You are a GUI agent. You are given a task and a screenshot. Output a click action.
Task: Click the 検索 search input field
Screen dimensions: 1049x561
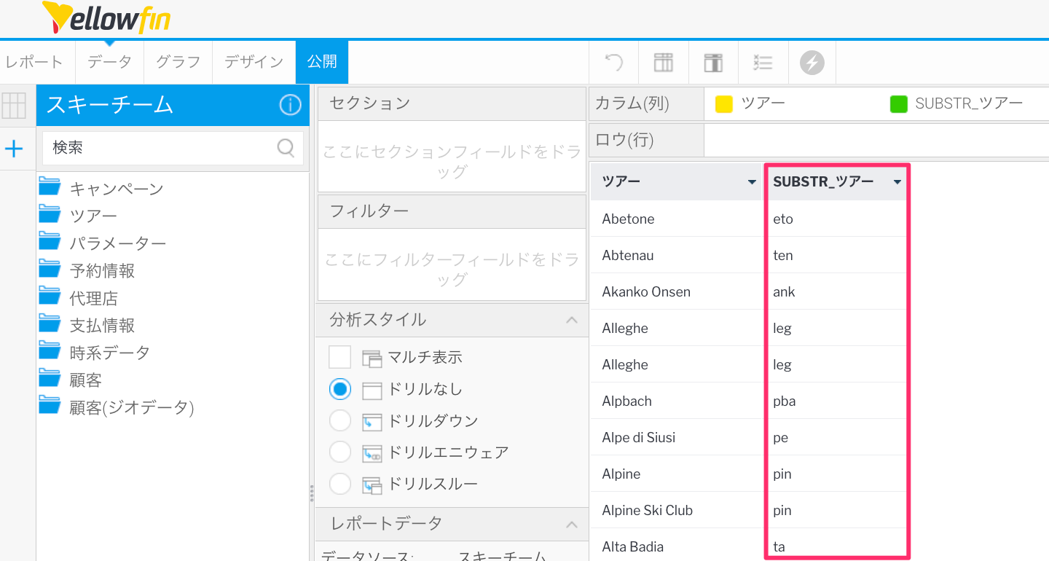pos(173,147)
